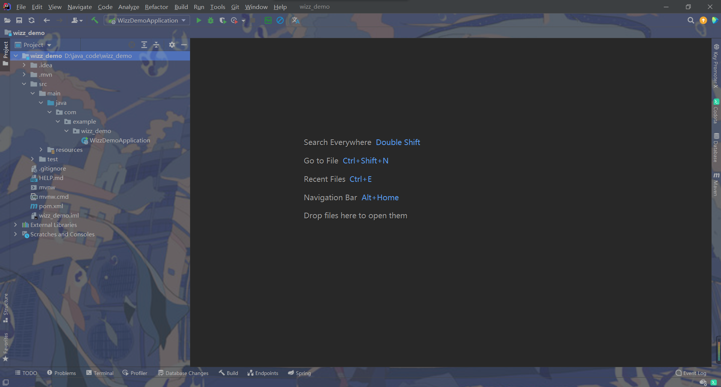Toggle the Favorites tool window side button

(x=5, y=348)
